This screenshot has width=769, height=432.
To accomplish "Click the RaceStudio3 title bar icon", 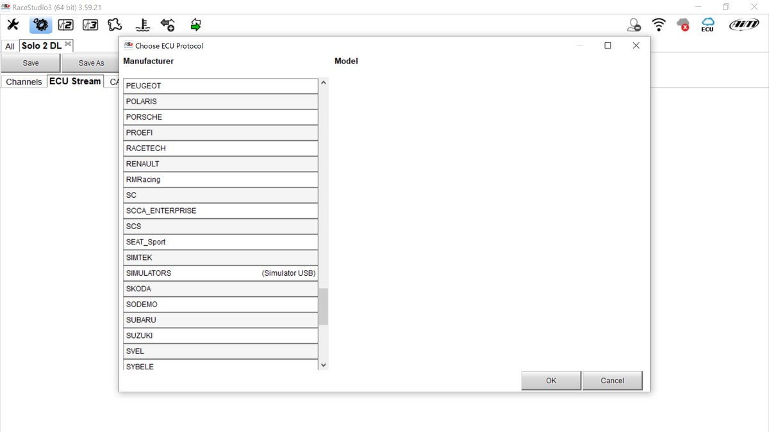I will pyautogui.click(x=6, y=7).
